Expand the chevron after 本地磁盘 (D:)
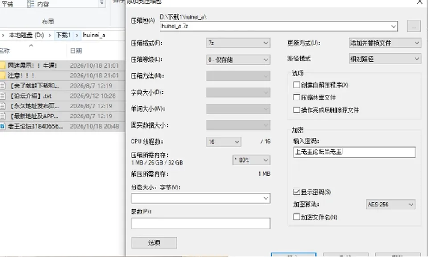Screen dimensions: 428x257 point(49,35)
